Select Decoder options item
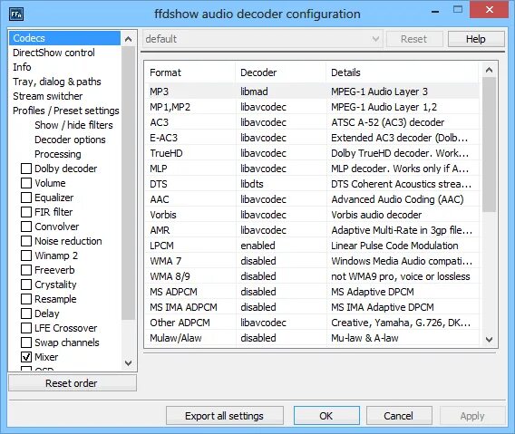The image size is (515, 434). (x=70, y=140)
